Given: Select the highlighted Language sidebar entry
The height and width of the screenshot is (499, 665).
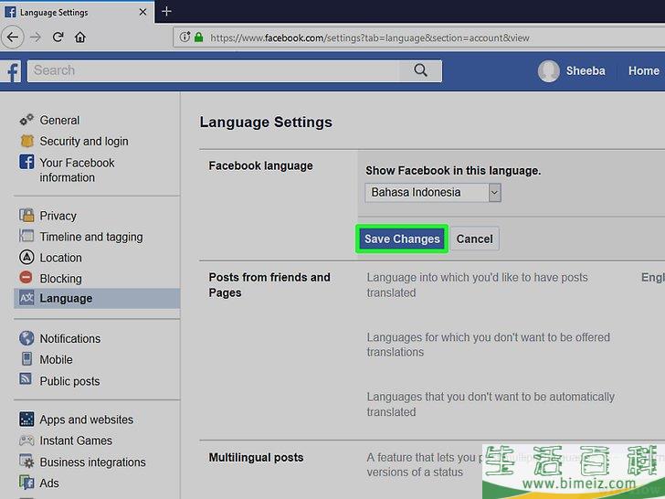Looking at the screenshot, I should 97,298.
